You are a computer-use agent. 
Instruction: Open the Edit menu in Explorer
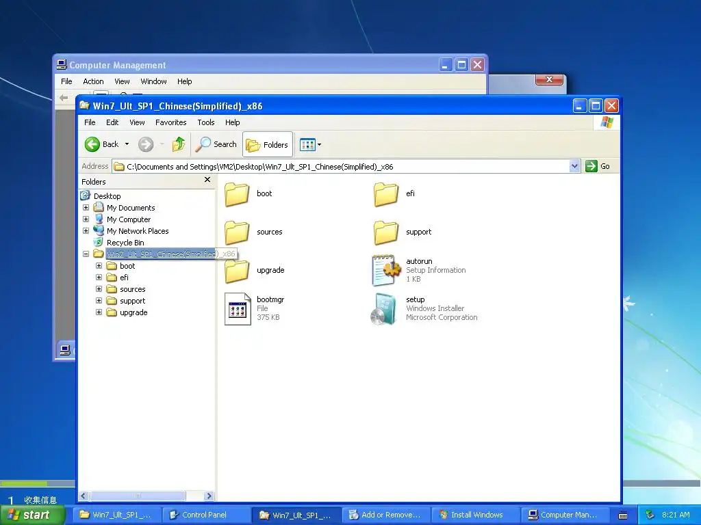[112, 122]
